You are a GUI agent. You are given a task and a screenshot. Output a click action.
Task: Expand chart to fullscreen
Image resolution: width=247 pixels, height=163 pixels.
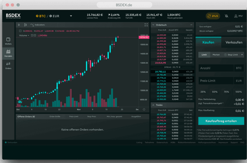(x=146, y=25)
